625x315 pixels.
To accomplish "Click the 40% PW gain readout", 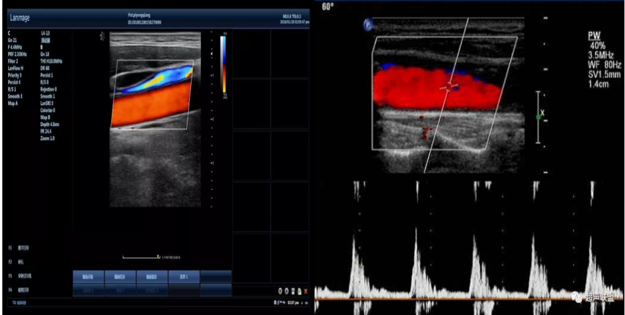I will click(x=598, y=46).
